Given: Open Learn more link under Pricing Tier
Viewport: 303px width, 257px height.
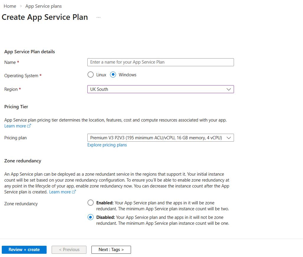Looking at the screenshot, I should [x=15, y=126].
